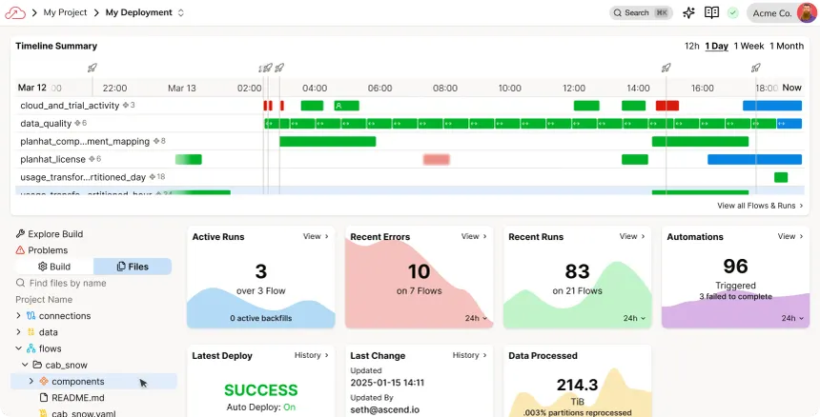Switch to the Build view toggle

54,267
